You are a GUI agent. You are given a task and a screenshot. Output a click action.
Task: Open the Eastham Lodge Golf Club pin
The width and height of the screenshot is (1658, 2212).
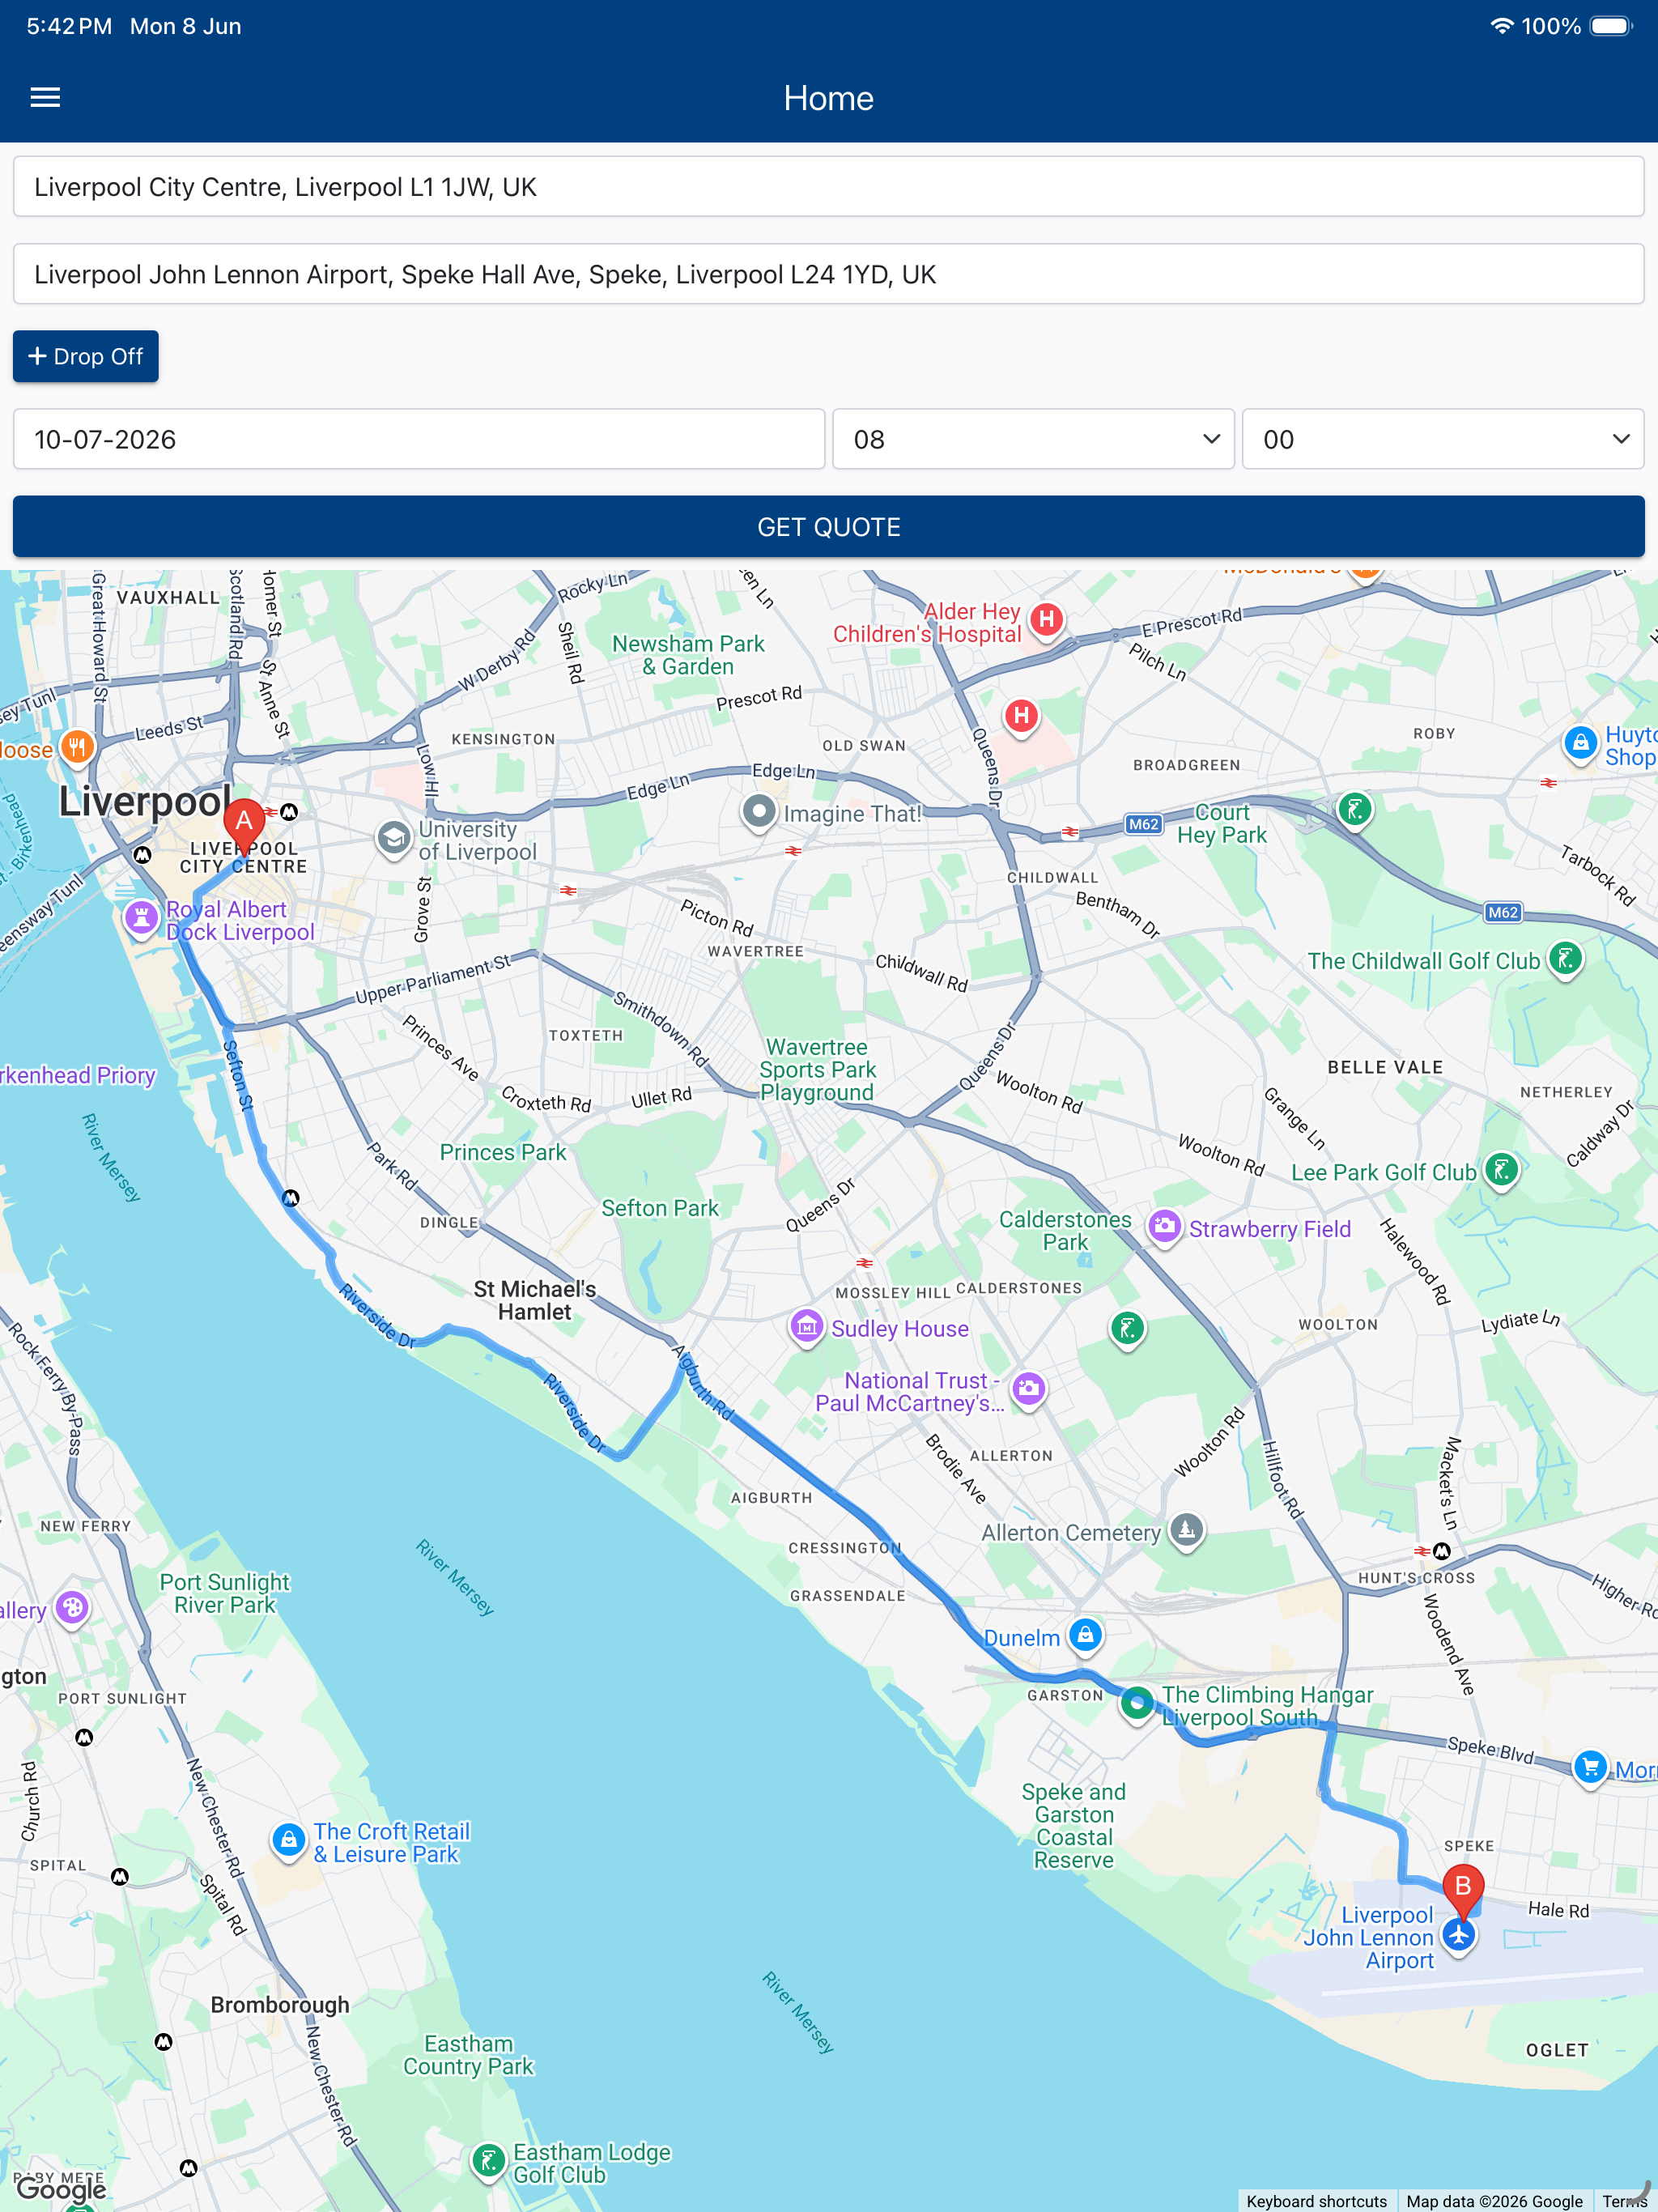pyautogui.click(x=488, y=2161)
